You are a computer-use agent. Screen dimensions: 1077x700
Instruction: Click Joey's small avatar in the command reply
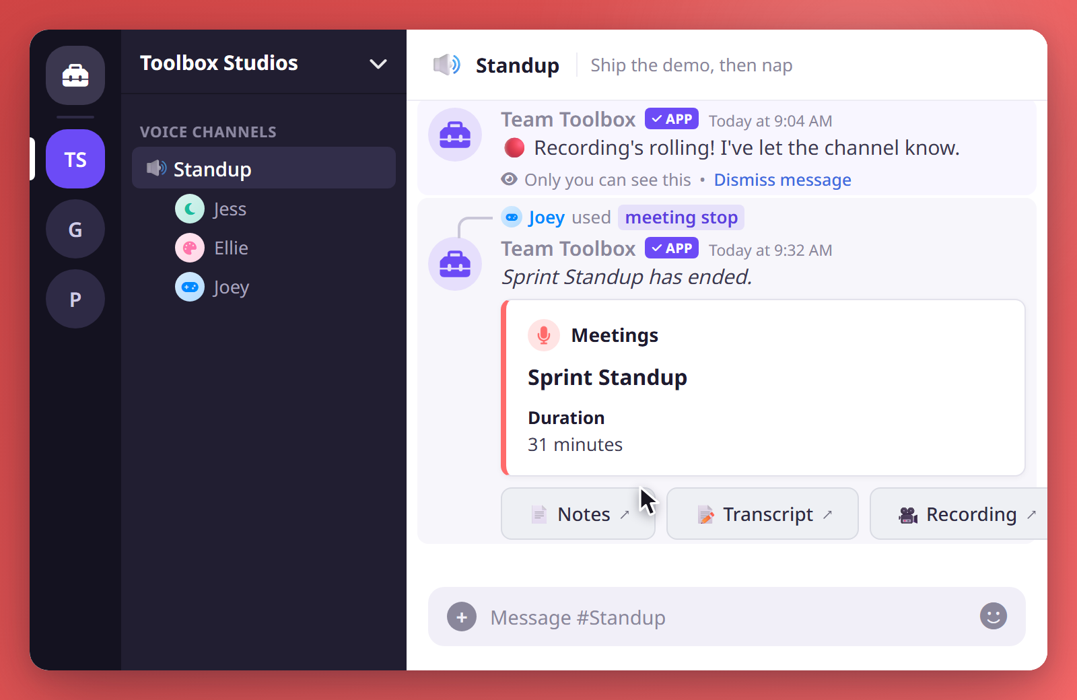tap(512, 217)
